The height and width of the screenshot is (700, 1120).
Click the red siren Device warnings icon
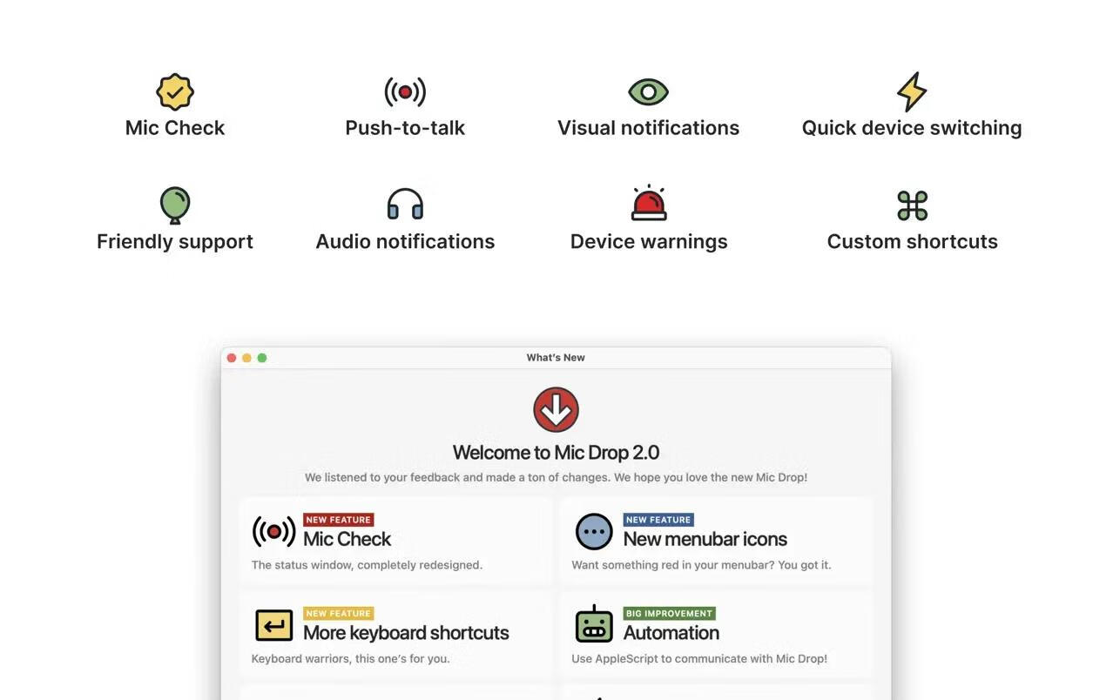coord(649,203)
